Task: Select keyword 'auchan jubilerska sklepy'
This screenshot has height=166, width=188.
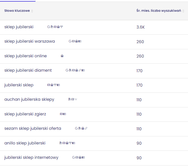Action: [29, 100]
